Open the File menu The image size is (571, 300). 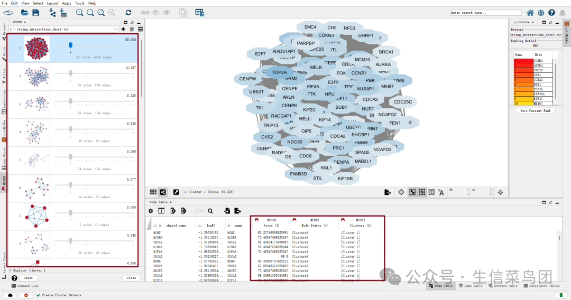point(4,3)
